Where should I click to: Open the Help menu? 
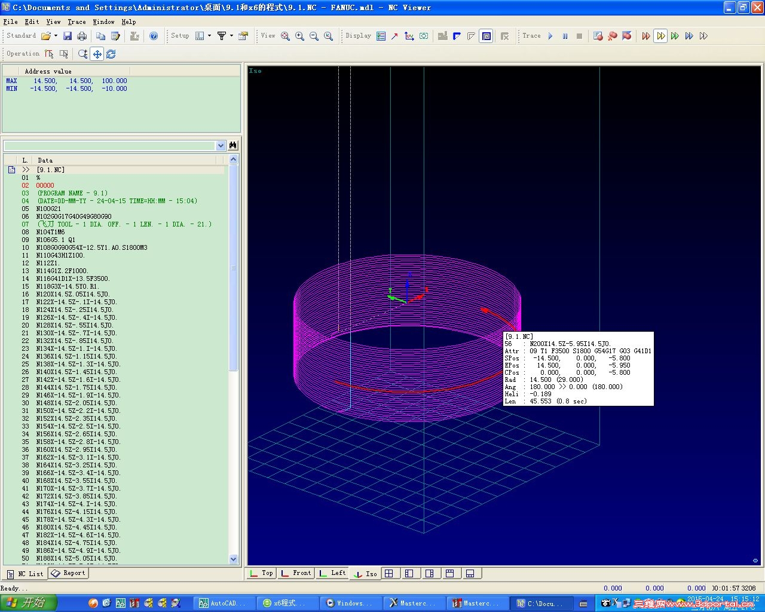point(128,22)
